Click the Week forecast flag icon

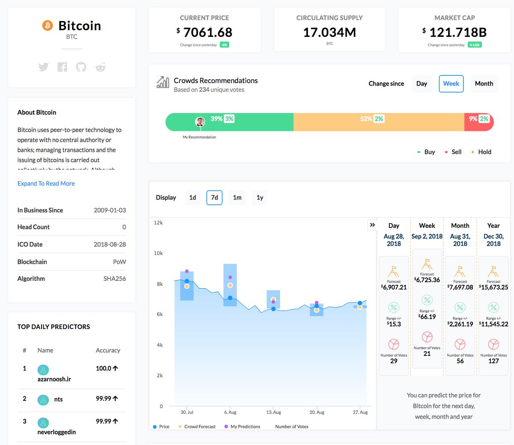pyautogui.click(x=427, y=264)
